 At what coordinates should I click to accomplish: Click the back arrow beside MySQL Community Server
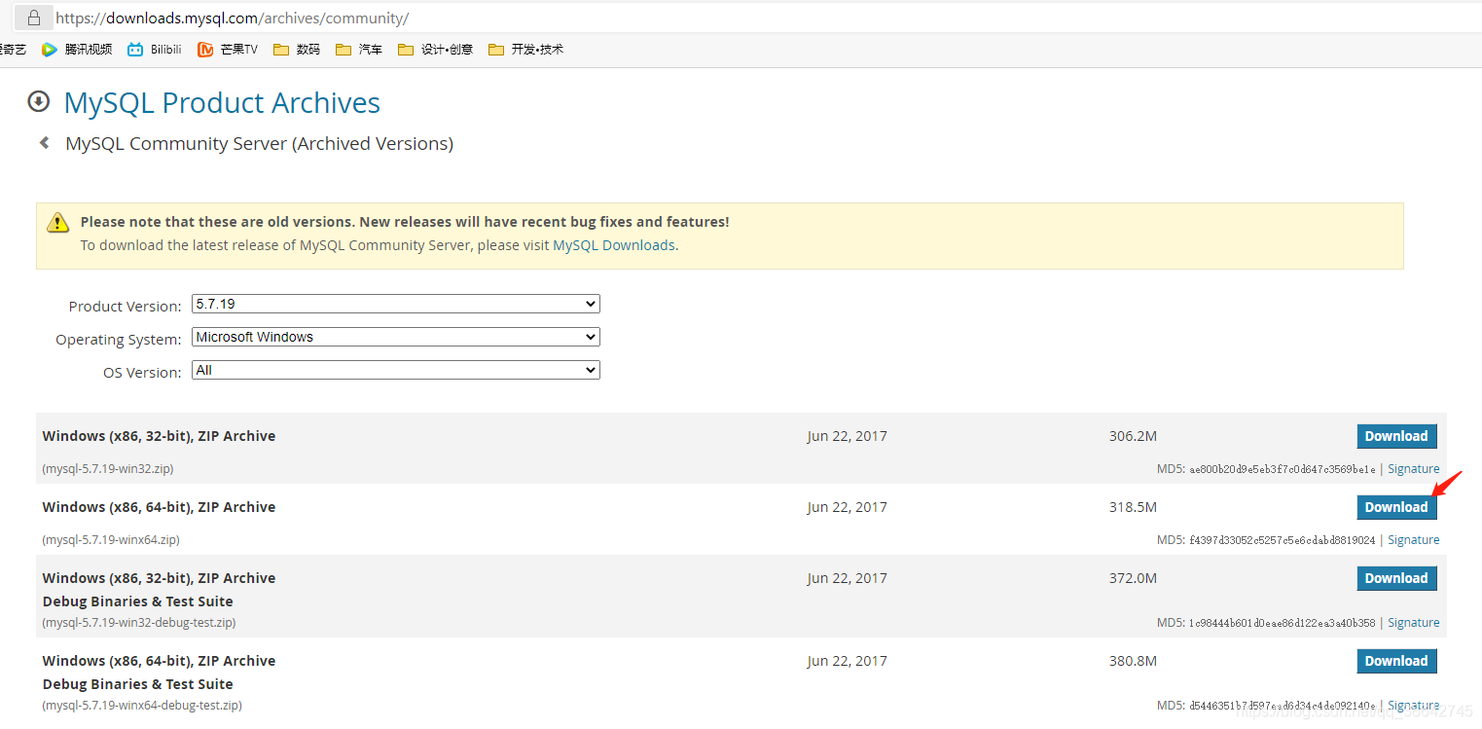point(44,143)
